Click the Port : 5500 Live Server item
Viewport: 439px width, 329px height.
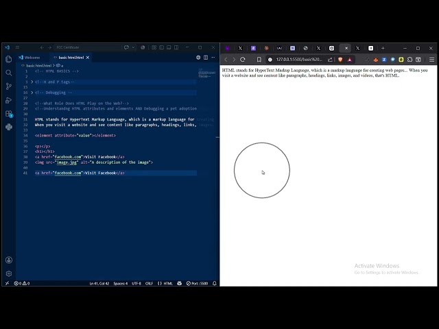(x=197, y=283)
